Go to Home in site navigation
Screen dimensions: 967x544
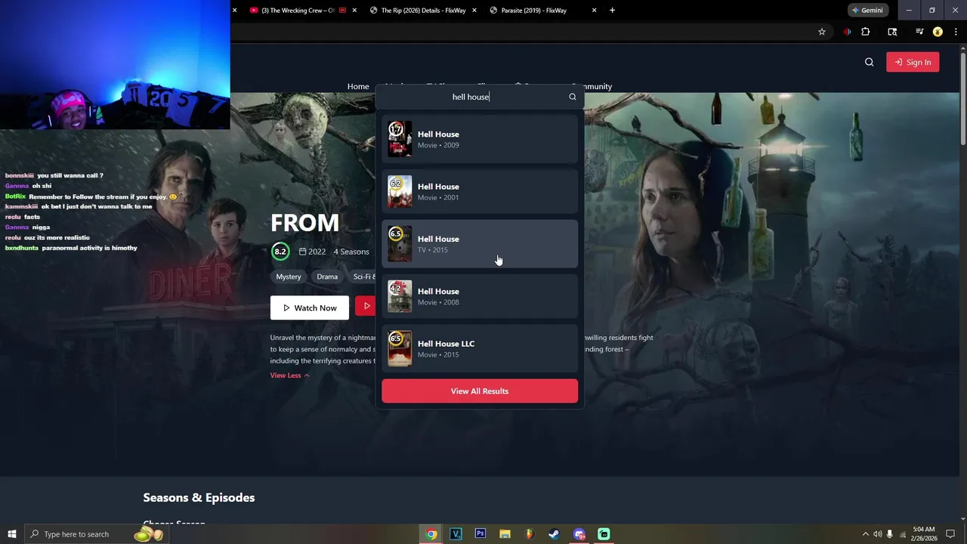pyautogui.click(x=358, y=86)
